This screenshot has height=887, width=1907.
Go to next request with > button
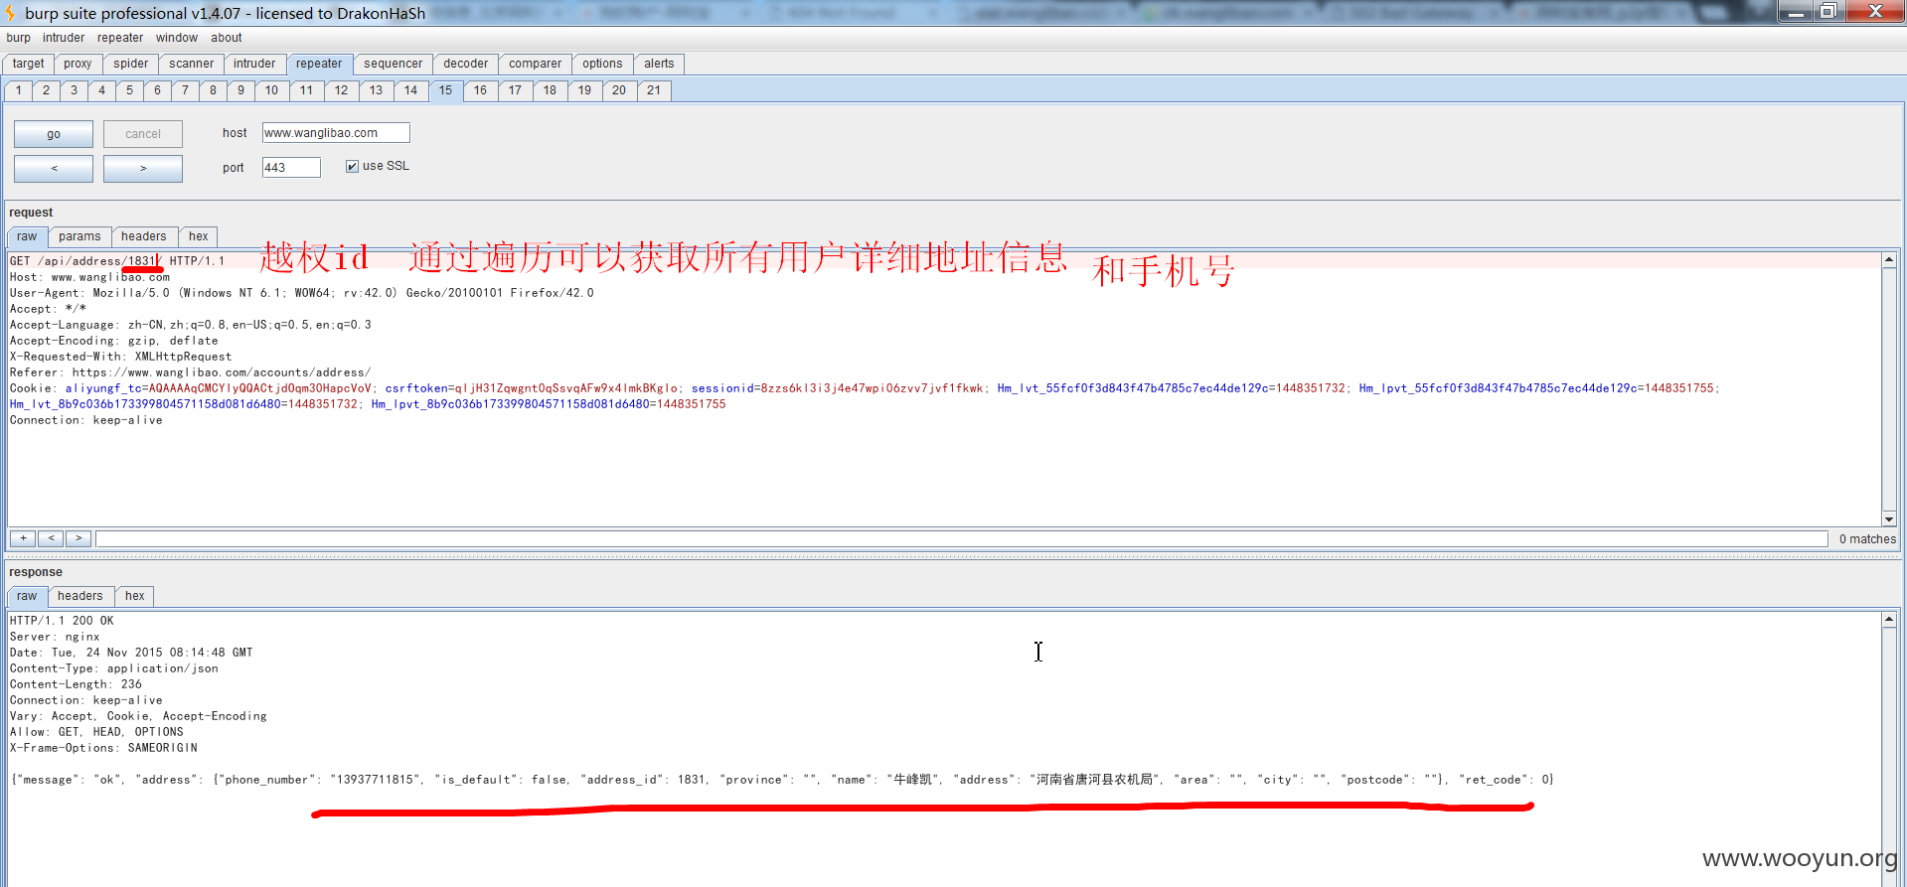tap(143, 168)
